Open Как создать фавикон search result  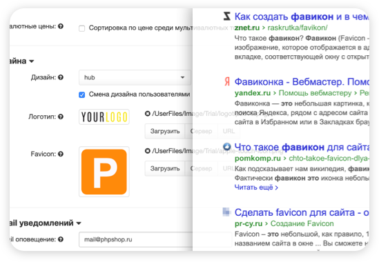coord(302,17)
